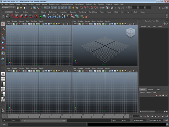Click the film reel shelf icon
The height and width of the screenshot is (127, 169).
8,16
